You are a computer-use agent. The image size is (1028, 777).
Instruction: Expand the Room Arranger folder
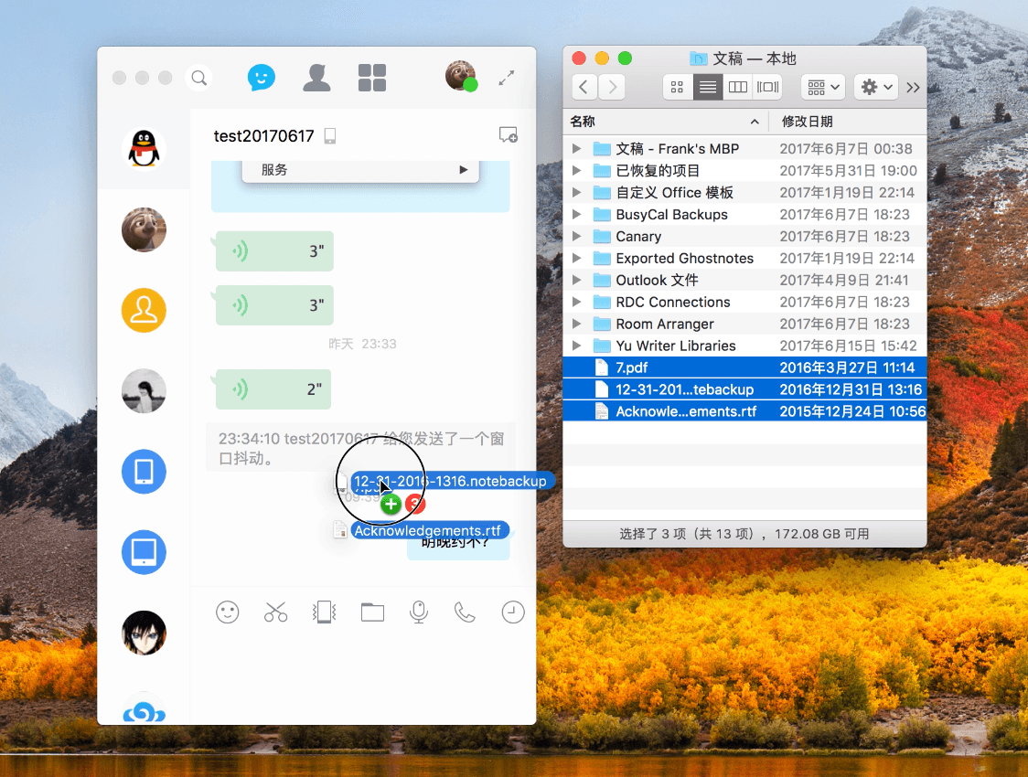576,324
